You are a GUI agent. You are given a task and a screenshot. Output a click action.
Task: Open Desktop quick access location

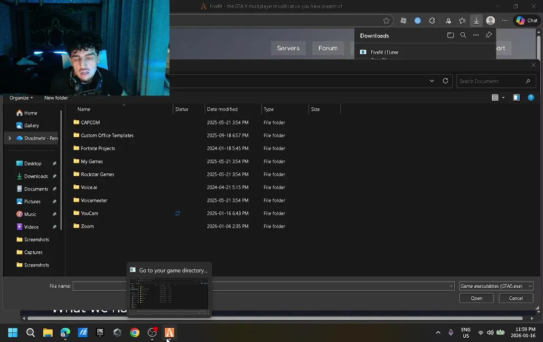click(x=29, y=163)
